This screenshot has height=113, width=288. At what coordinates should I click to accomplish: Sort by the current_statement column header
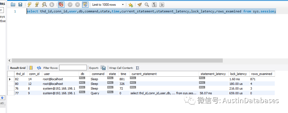pos(164,74)
